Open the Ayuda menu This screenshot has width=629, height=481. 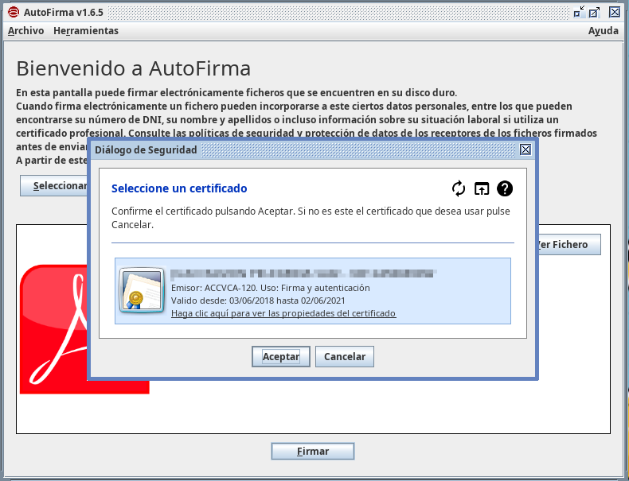[x=604, y=31]
